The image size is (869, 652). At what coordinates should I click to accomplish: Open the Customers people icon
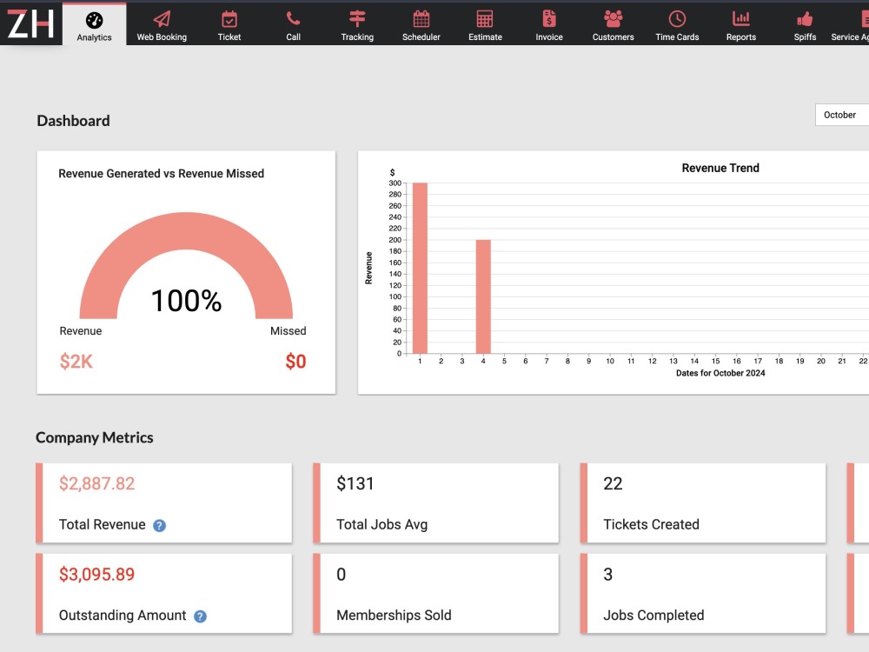613,19
